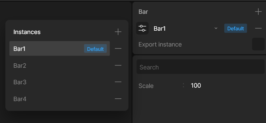Click the Scale property label
This screenshot has width=266, height=123.
146,86
